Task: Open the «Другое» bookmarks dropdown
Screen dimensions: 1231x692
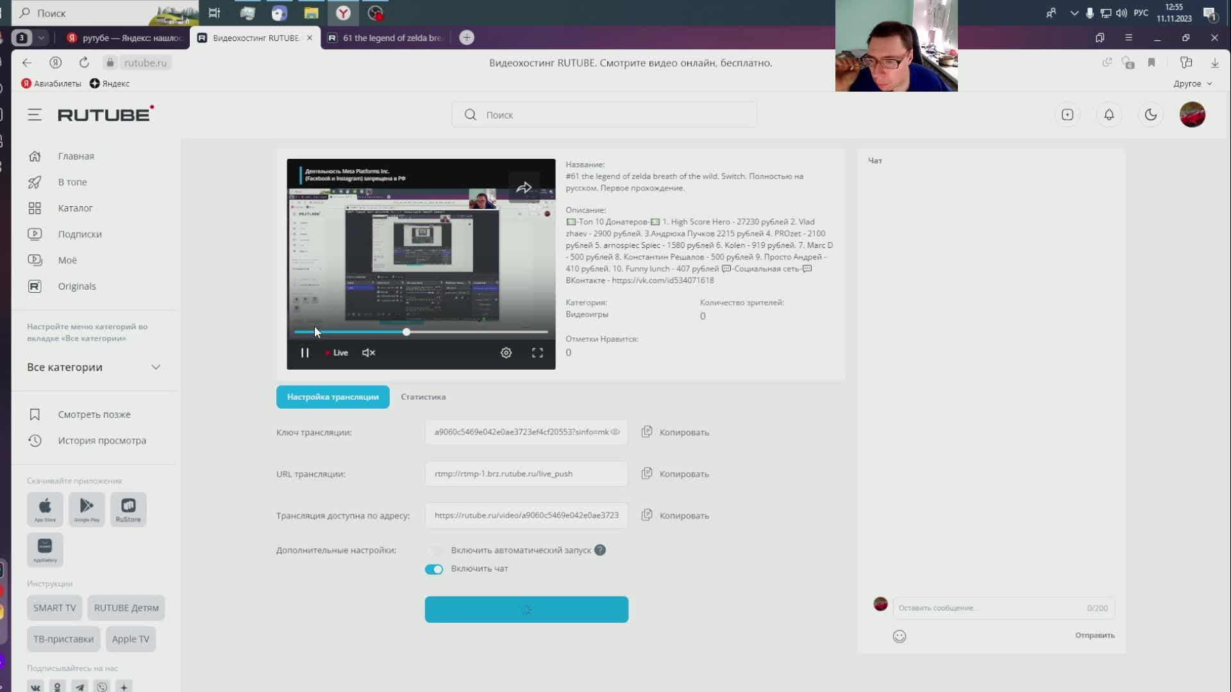Action: (1193, 84)
